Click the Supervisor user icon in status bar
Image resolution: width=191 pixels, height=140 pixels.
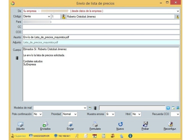pos(13,136)
